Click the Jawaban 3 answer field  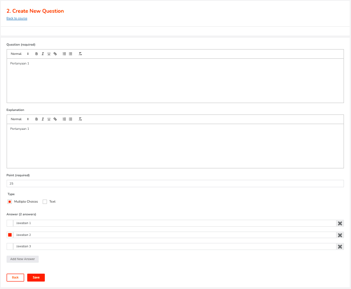(174, 246)
